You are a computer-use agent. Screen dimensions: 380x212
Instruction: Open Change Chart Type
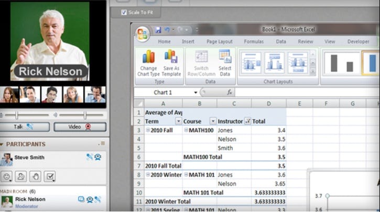tap(148, 63)
